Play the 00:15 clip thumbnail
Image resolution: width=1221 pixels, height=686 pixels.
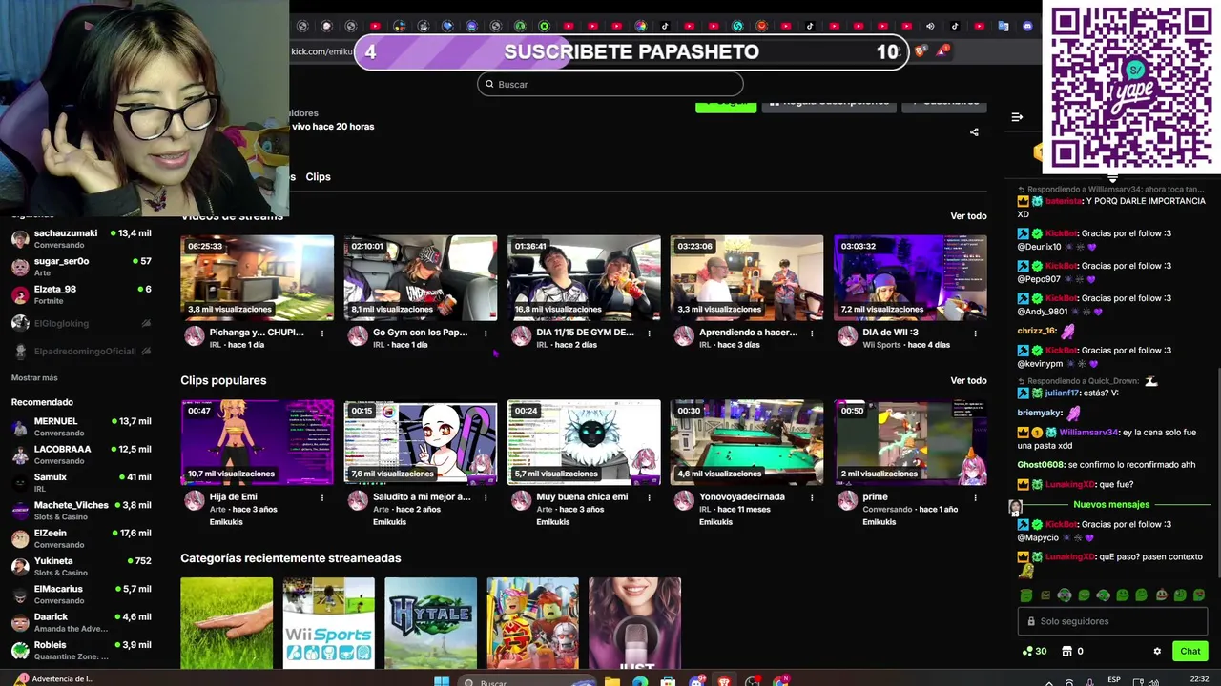point(421,442)
